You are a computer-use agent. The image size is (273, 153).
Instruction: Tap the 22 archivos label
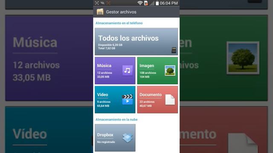(x=147, y=102)
